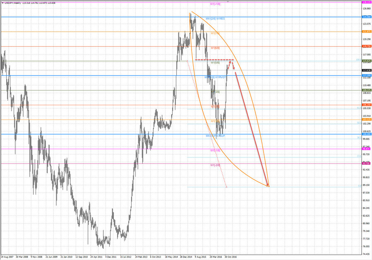Click the 80.960 price scale value
The image size is (372, 260).
click(366, 223)
